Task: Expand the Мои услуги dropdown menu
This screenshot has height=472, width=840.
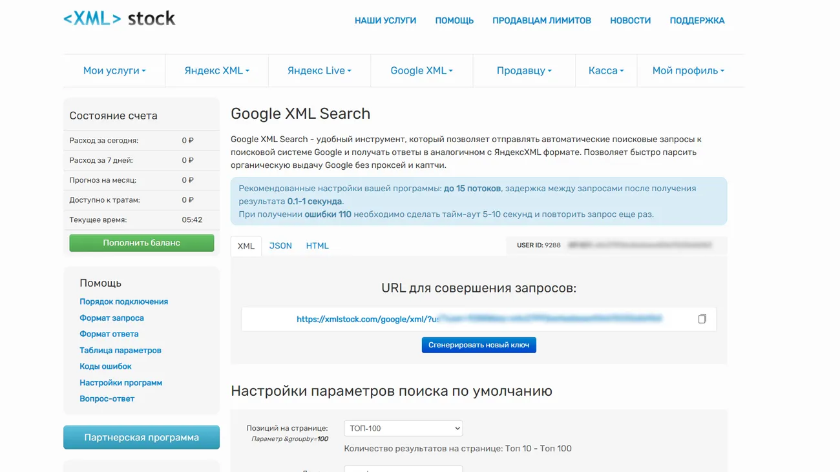Action: pyautogui.click(x=114, y=71)
